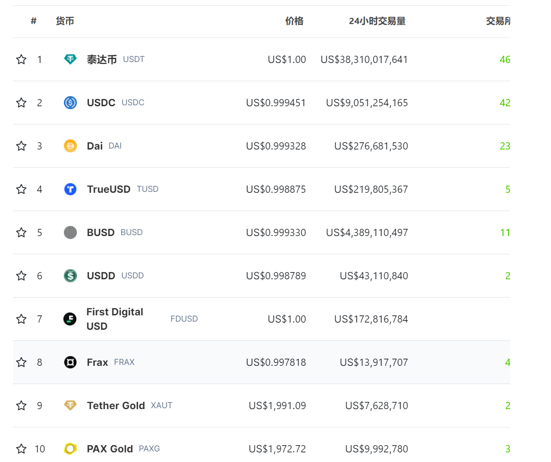Open the BUSD coin name link
551x462 pixels.
(x=100, y=232)
